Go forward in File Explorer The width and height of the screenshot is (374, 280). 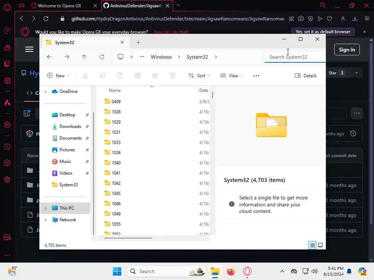pos(67,57)
